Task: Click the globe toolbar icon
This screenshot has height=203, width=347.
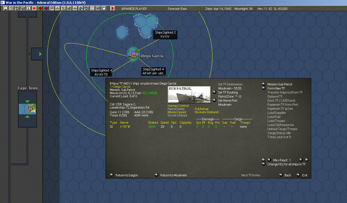Action: click(x=81, y=8)
